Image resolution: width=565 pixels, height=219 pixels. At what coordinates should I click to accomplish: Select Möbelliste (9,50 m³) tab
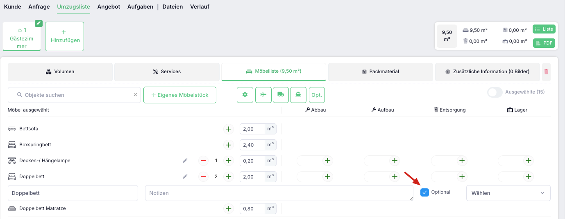[274, 72]
